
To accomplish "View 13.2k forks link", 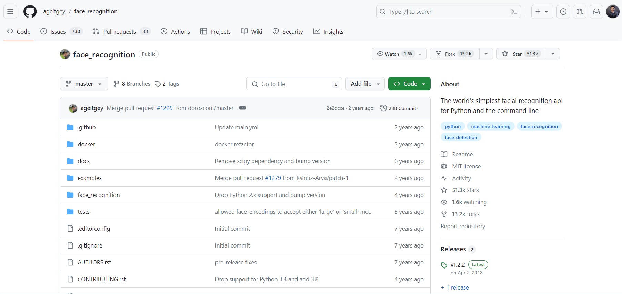I will pyautogui.click(x=460, y=214).
